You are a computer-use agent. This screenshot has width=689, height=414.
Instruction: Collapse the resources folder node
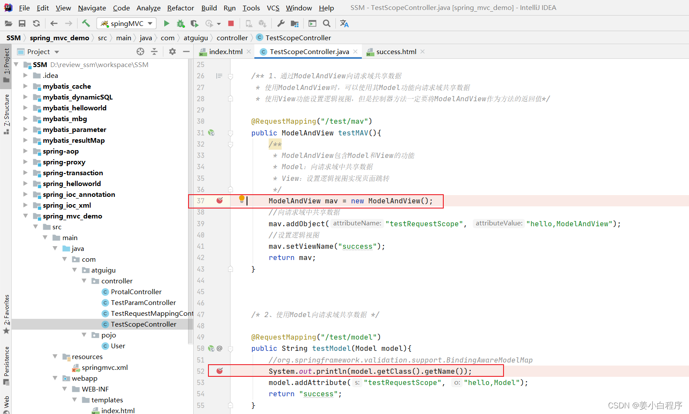(55, 356)
